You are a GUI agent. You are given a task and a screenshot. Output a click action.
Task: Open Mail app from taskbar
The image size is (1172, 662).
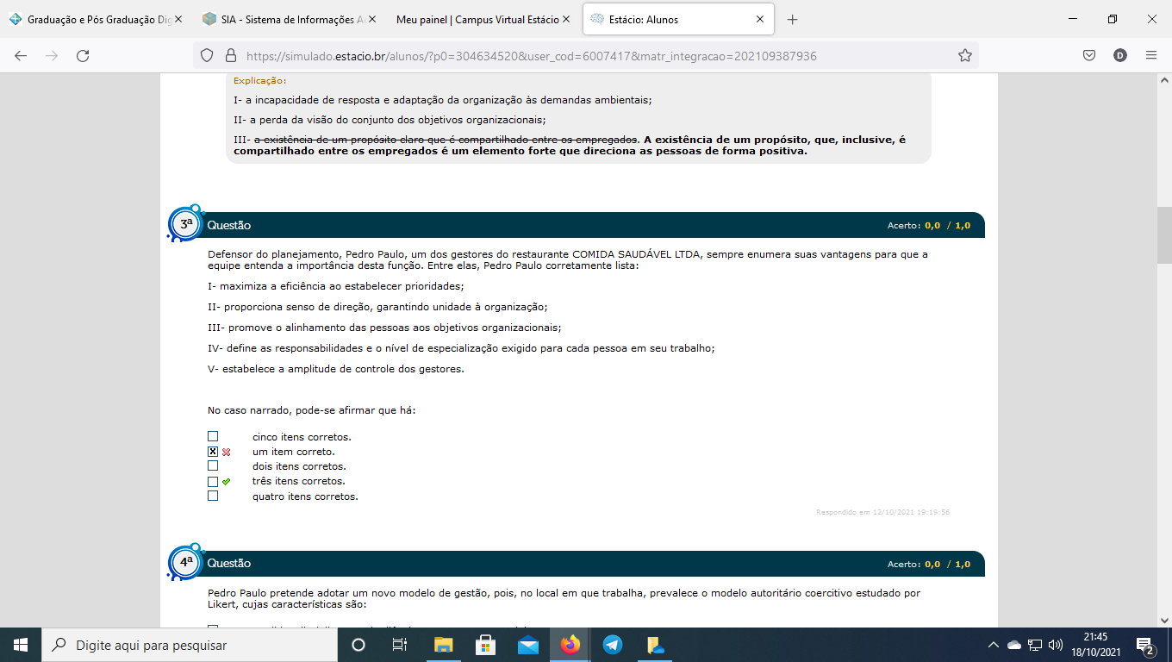pos(527,645)
